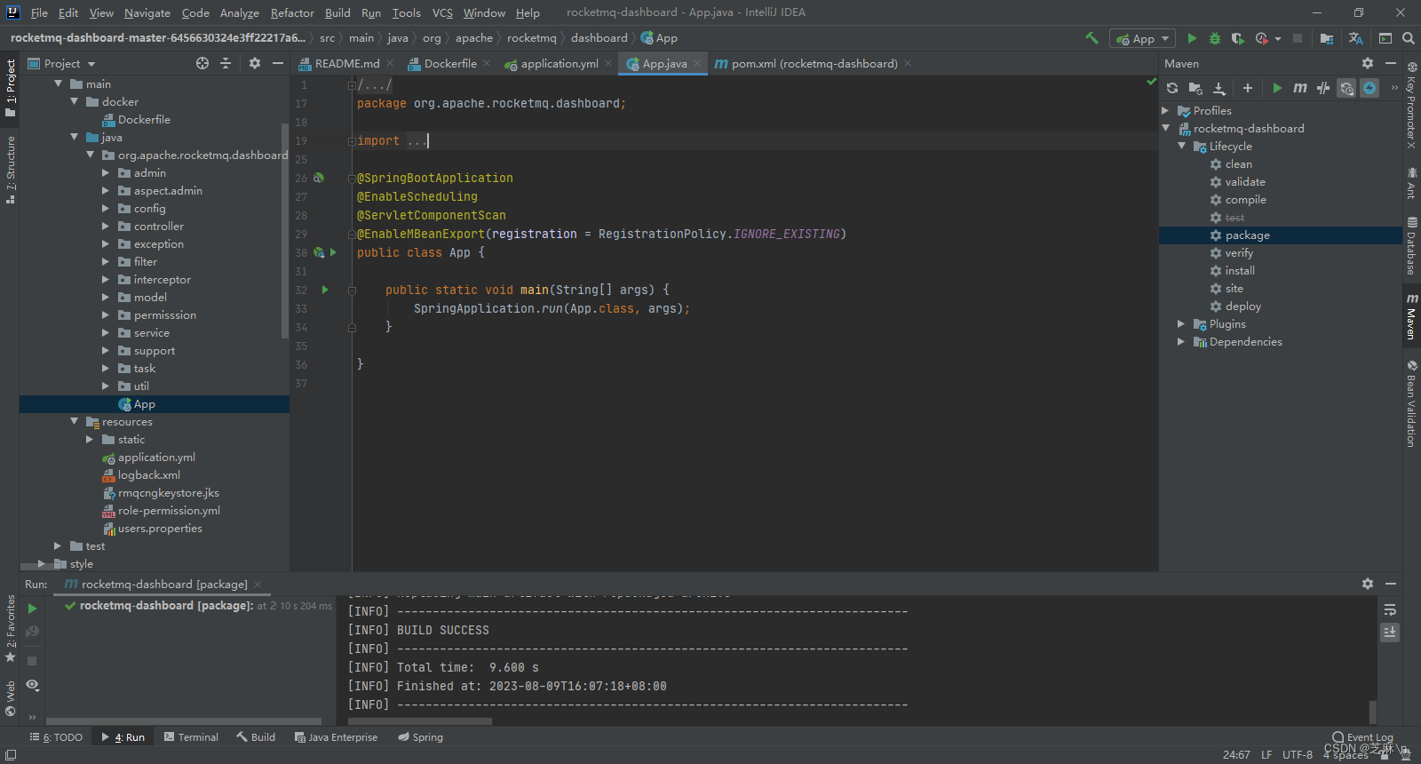
Task: Toggle Bean Validation side tool window
Action: pos(1411,404)
